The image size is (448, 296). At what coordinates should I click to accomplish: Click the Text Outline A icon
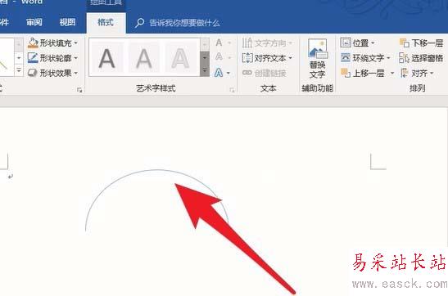pyautogui.click(x=219, y=56)
